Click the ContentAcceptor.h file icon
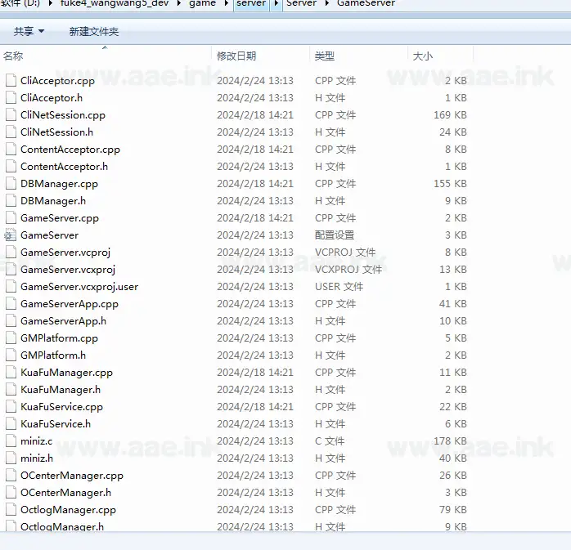Image resolution: width=571 pixels, height=550 pixels. pos(11,166)
